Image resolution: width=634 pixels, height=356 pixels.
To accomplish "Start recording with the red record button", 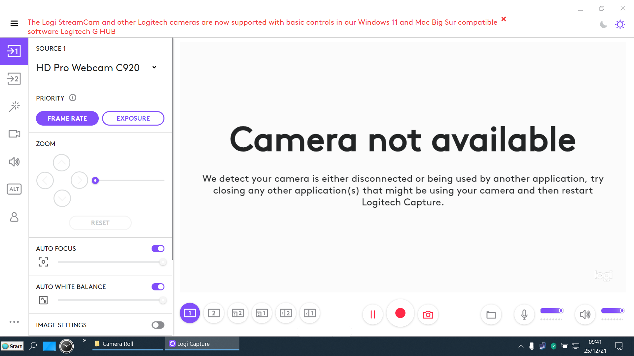I will [x=400, y=313].
